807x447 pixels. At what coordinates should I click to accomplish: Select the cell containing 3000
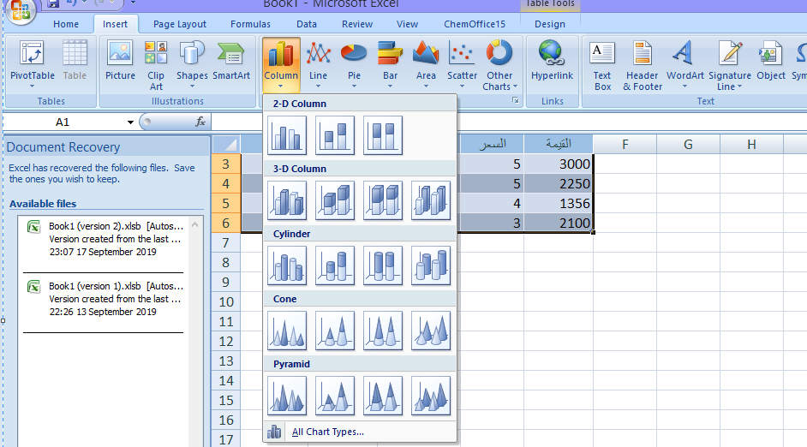click(x=559, y=164)
